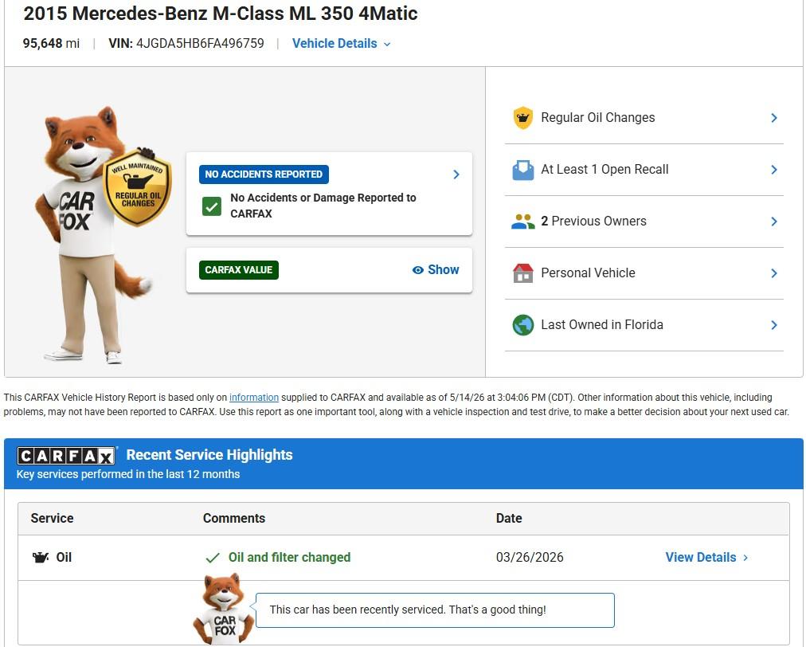Click the CARFAX logo in Service Highlights header
The height and width of the screenshot is (647, 806).
66,456
